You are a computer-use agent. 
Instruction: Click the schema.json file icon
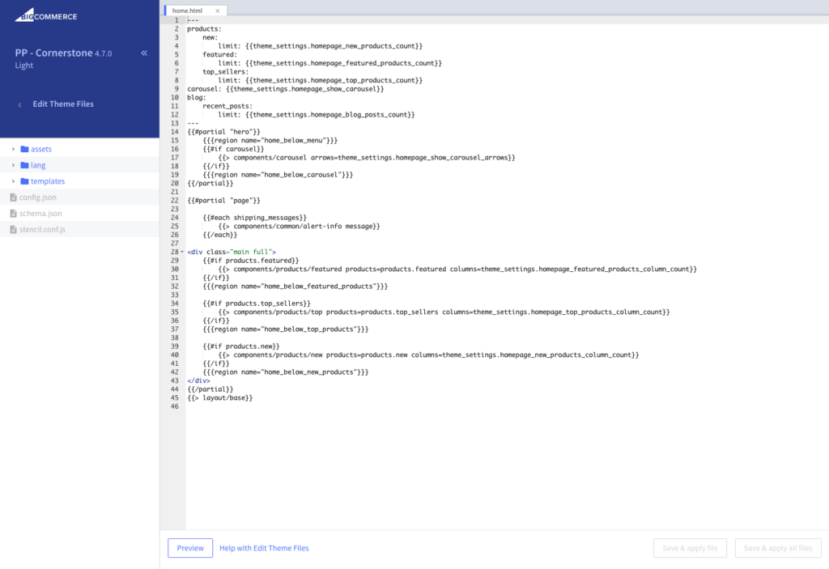point(13,214)
